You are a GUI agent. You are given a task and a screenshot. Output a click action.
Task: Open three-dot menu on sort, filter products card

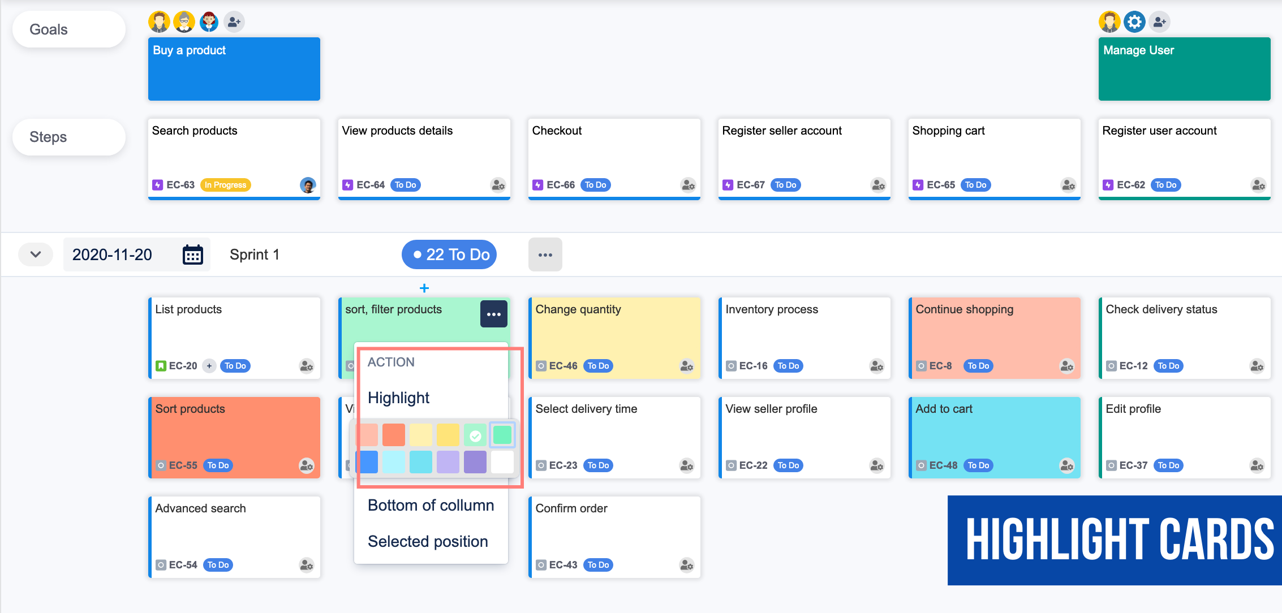(493, 314)
